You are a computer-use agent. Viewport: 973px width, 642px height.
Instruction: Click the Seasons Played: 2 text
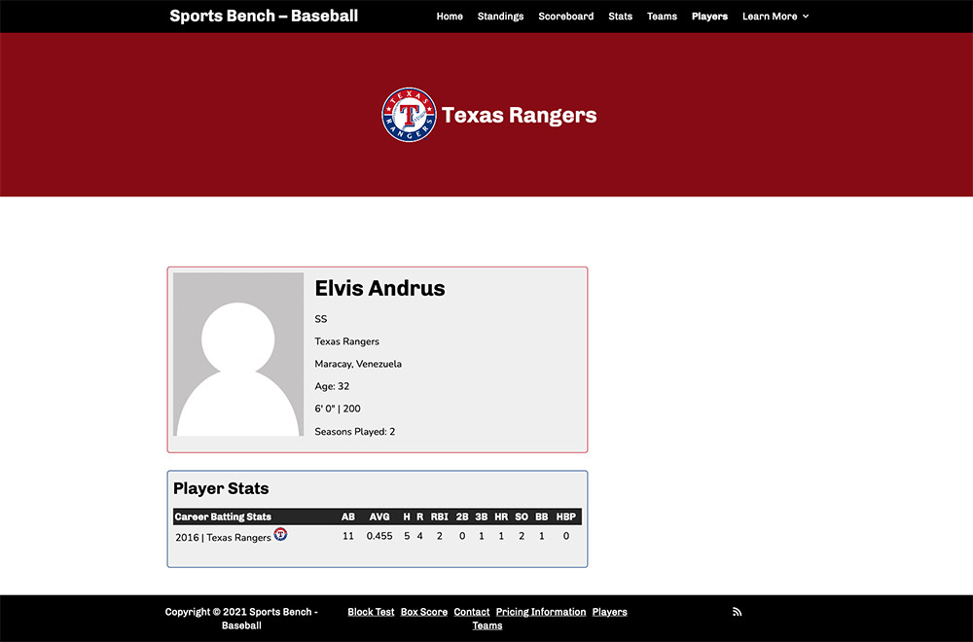point(355,431)
